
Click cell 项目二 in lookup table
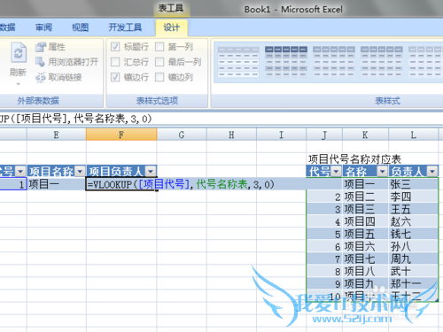(x=365, y=197)
